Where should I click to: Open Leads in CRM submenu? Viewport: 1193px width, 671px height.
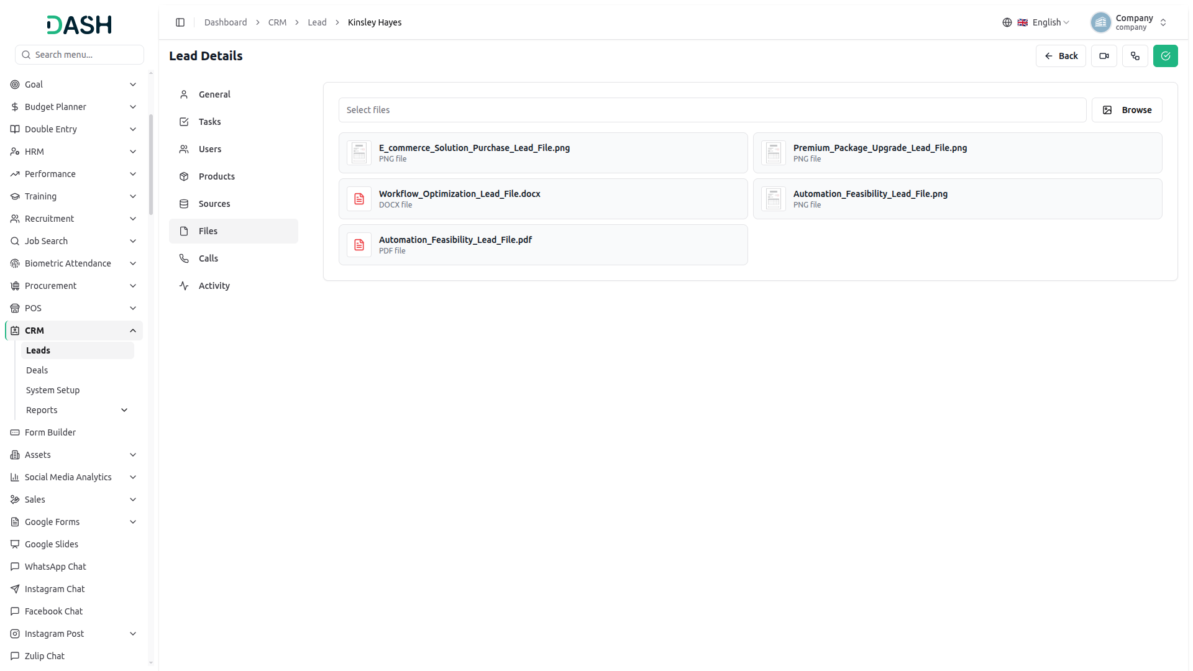(x=78, y=350)
